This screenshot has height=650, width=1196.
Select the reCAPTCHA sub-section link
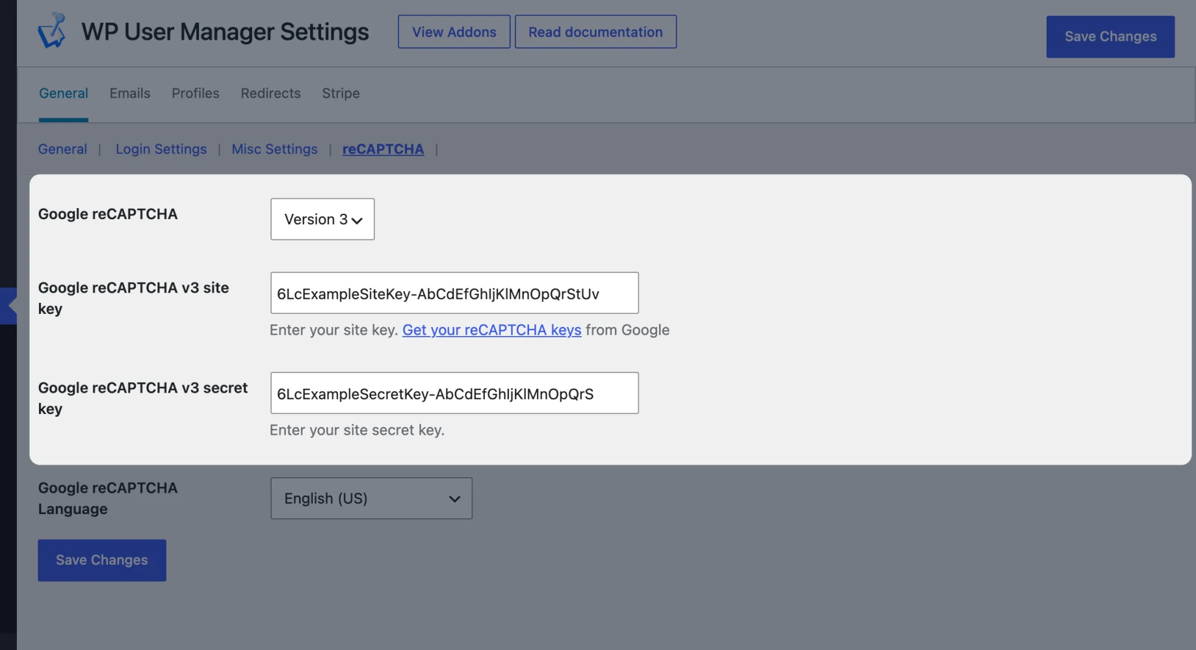point(383,149)
